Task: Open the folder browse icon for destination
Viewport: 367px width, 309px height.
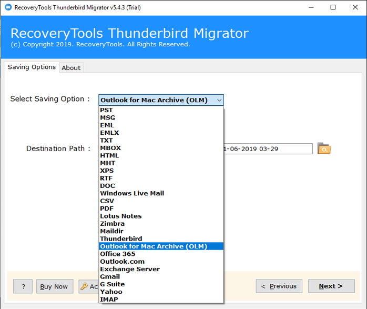Action: tap(324, 148)
